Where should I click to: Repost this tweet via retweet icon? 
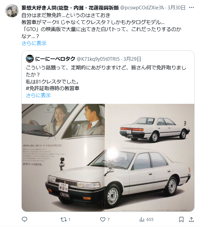pos(64,219)
